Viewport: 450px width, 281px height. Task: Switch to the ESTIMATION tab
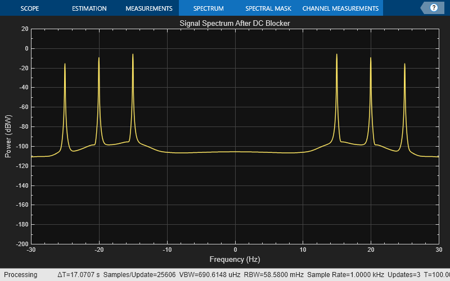(89, 8)
